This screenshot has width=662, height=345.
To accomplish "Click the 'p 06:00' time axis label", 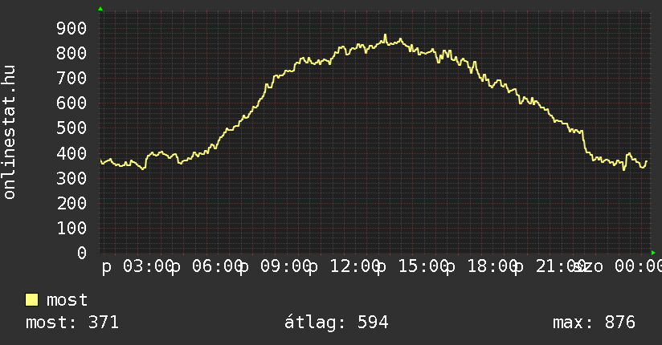I will (206, 266).
